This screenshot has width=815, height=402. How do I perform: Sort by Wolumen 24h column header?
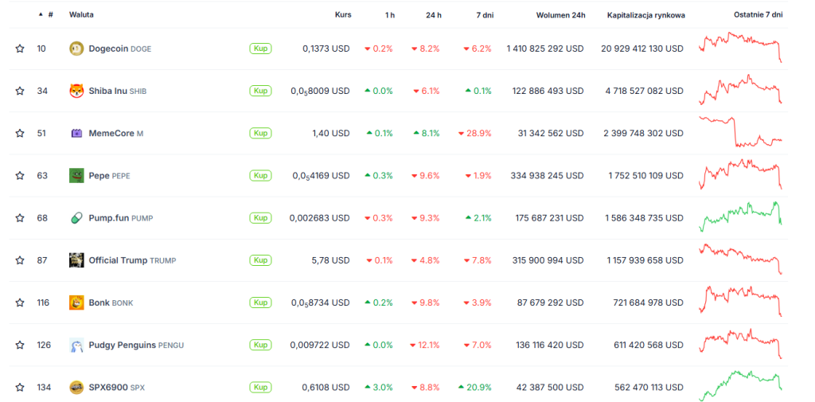click(560, 15)
